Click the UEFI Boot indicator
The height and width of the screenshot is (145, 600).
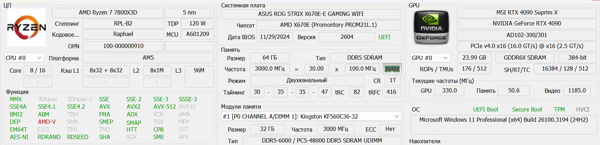[x=485, y=109]
